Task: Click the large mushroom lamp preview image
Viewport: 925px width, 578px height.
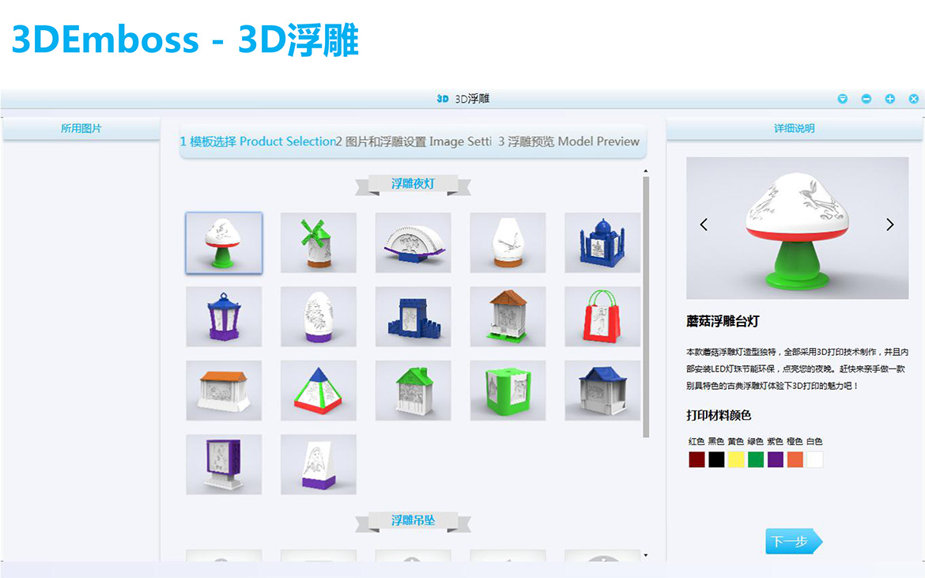Action: coord(797,229)
